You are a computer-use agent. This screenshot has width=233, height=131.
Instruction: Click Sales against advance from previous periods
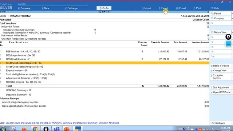[x=24, y=106]
